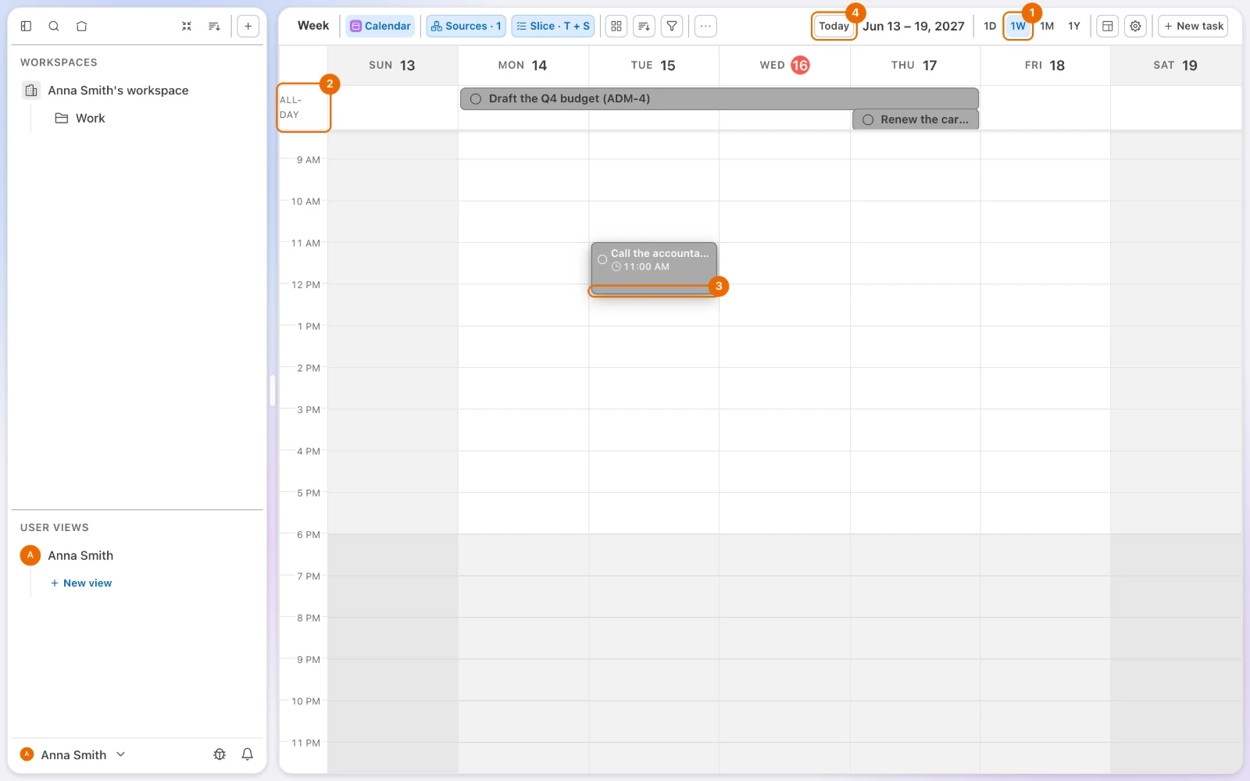Switch to 1W view
The width and height of the screenshot is (1250, 781).
tap(1018, 26)
